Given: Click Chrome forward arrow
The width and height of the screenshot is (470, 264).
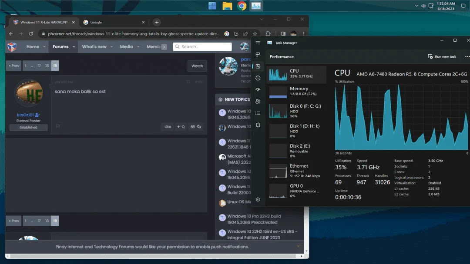Looking at the screenshot, I should click(x=21, y=34).
